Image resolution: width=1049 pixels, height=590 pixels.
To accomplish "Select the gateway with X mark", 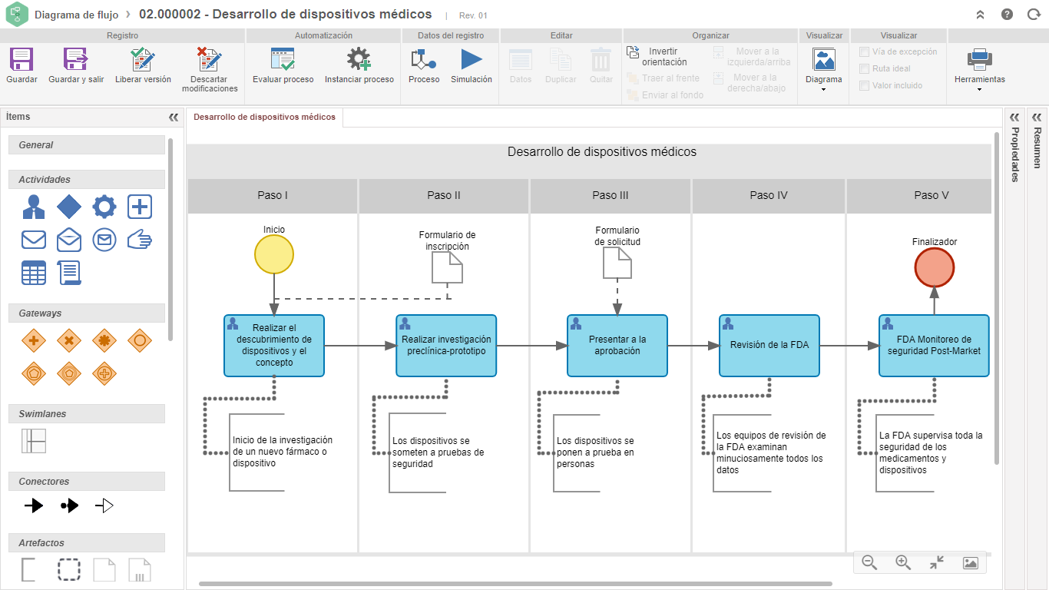I will point(69,340).
